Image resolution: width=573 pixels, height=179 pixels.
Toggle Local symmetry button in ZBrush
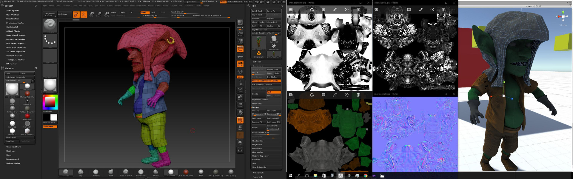tap(240, 64)
